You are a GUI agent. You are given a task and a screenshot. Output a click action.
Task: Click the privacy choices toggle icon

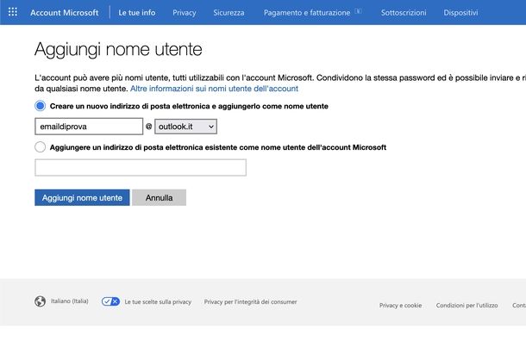coord(110,301)
